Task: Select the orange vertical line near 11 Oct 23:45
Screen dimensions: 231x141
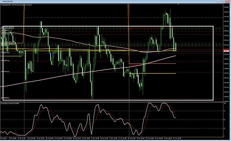Action: pyautogui.click(x=129, y=34)
